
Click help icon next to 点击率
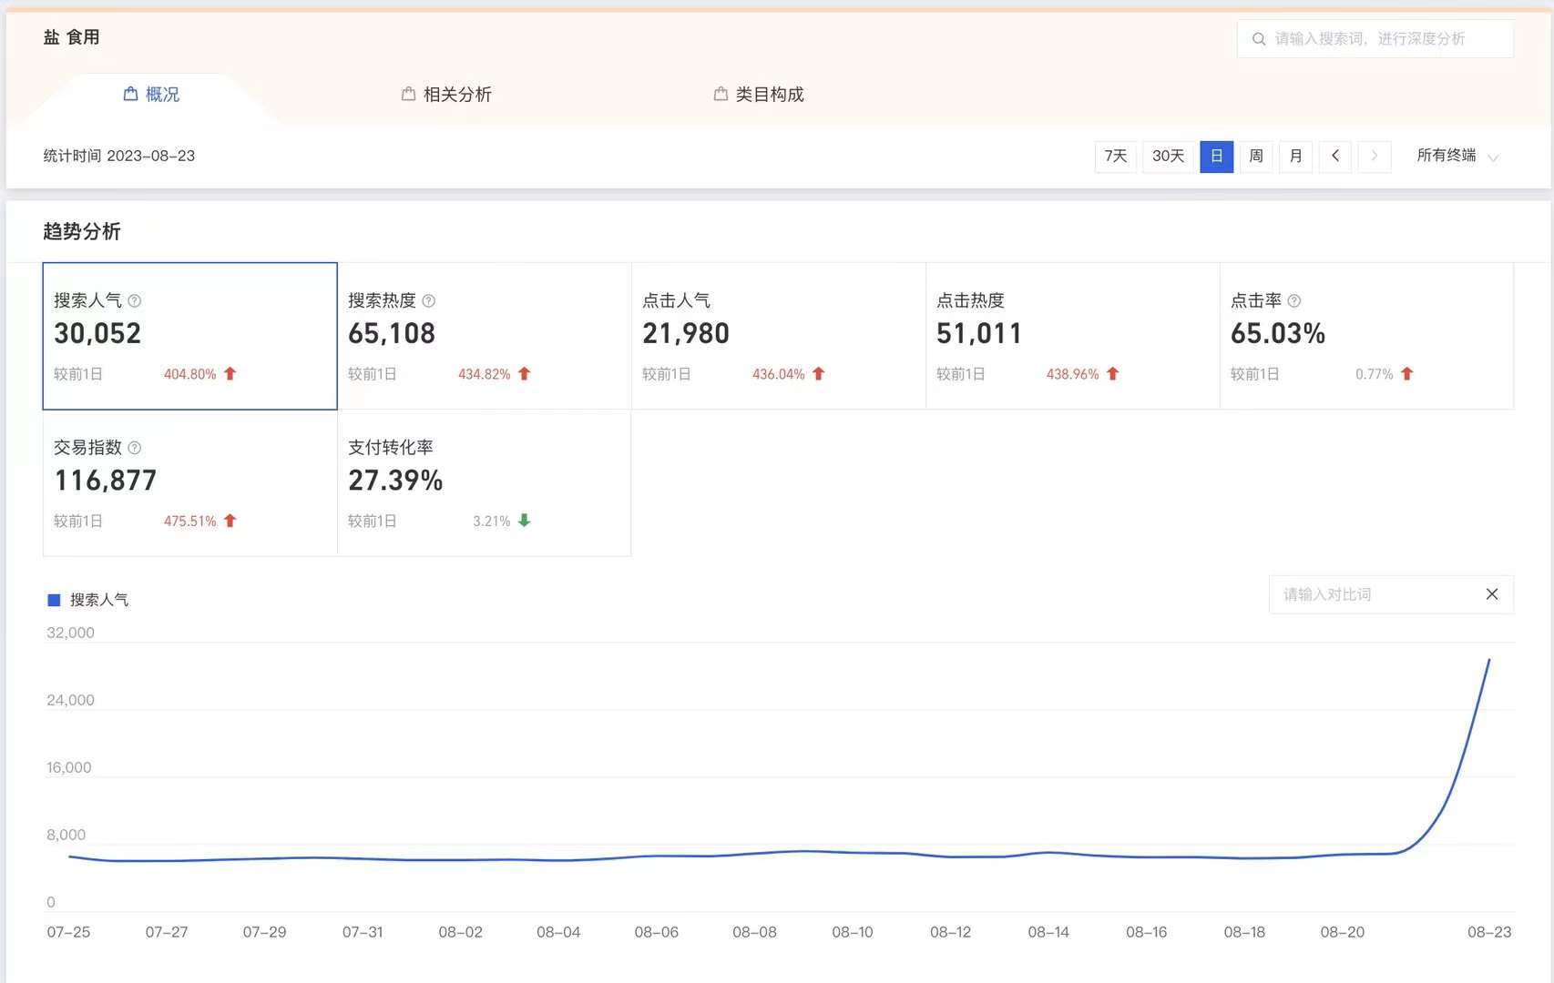(x=1294, y=301)
